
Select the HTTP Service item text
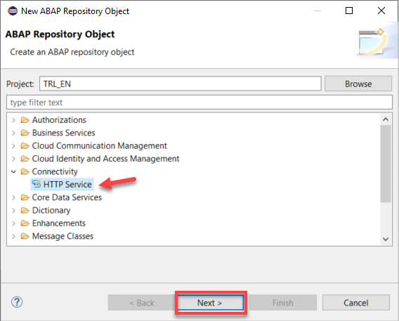pyautogui.click(x=67, y=185)
